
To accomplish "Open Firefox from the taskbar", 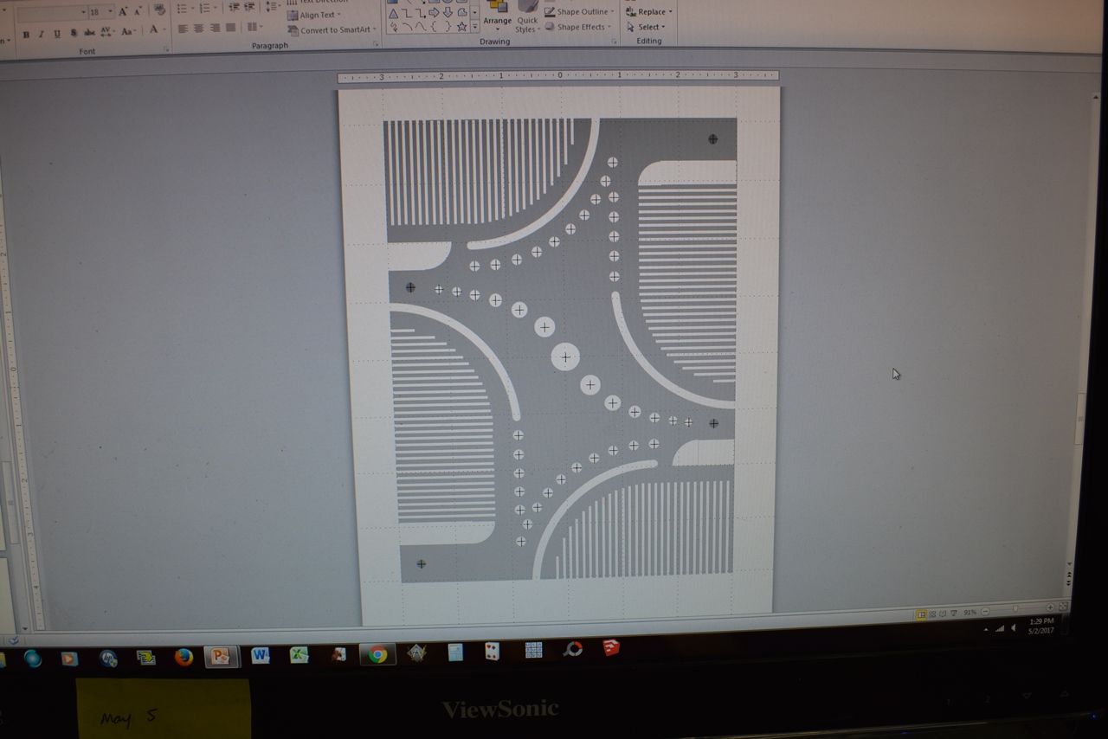I will click(x=184, y=657).
